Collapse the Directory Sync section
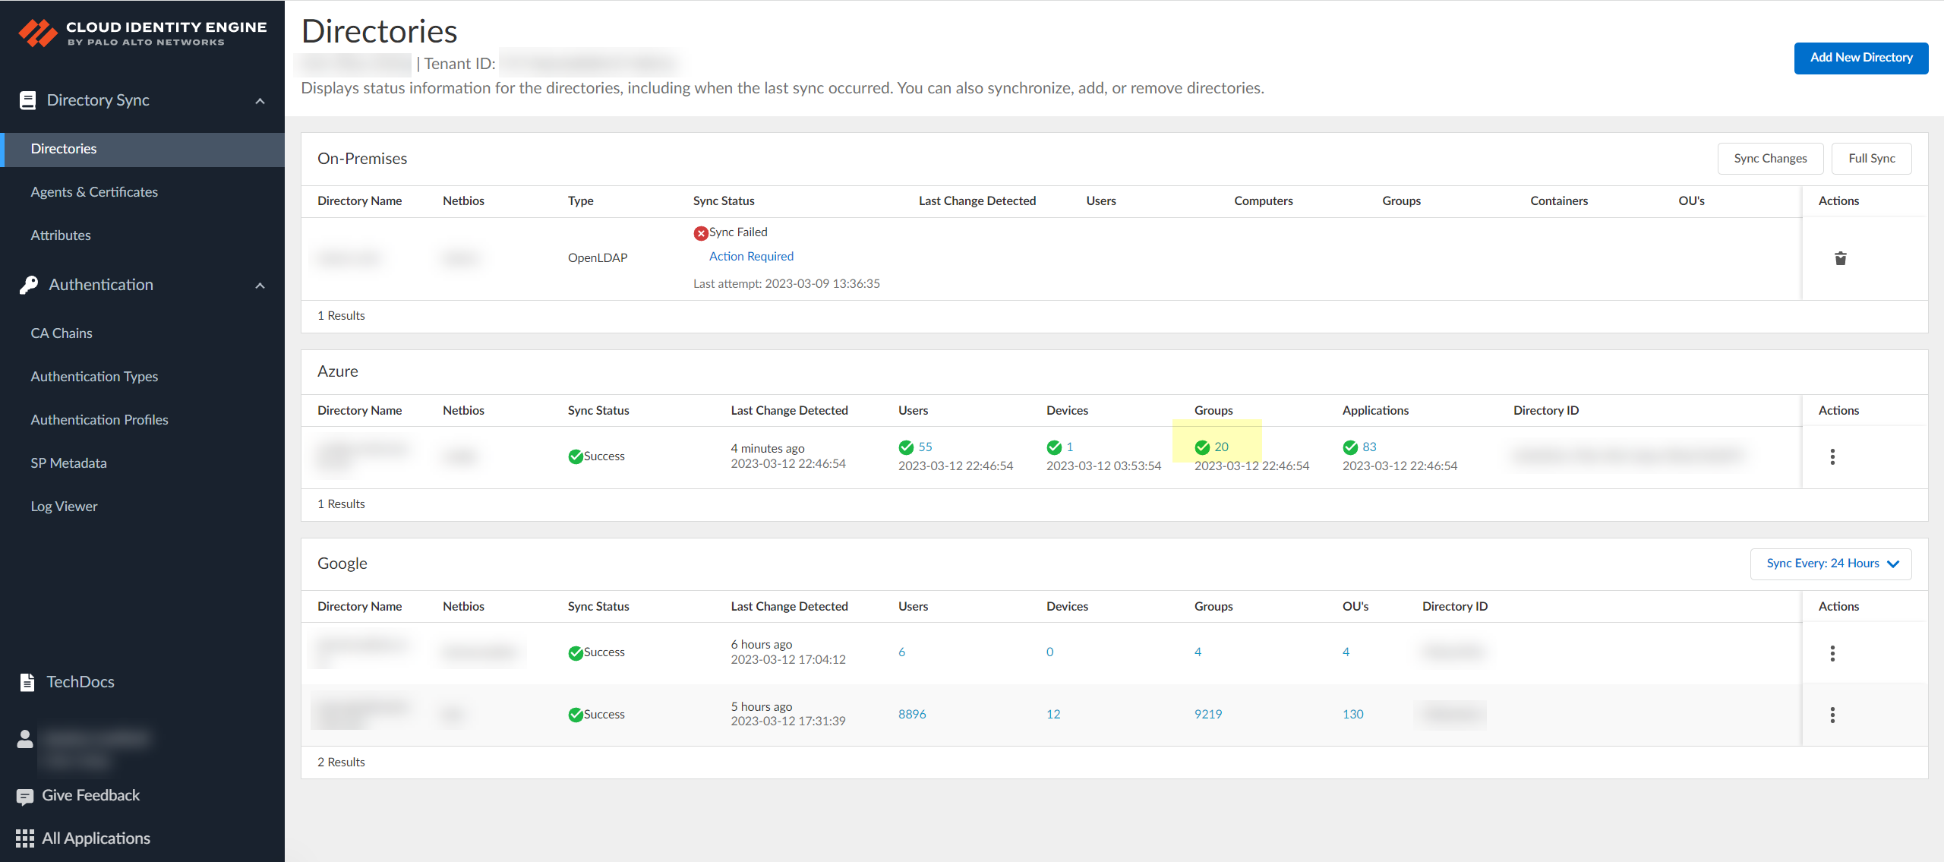 (260, 101)
